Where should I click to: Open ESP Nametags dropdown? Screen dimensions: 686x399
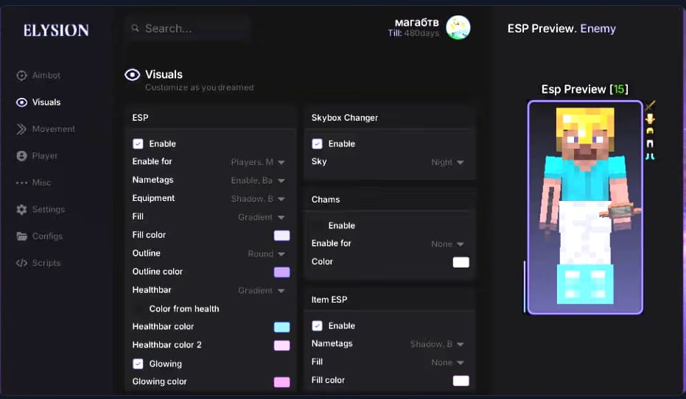click(258, 180)
